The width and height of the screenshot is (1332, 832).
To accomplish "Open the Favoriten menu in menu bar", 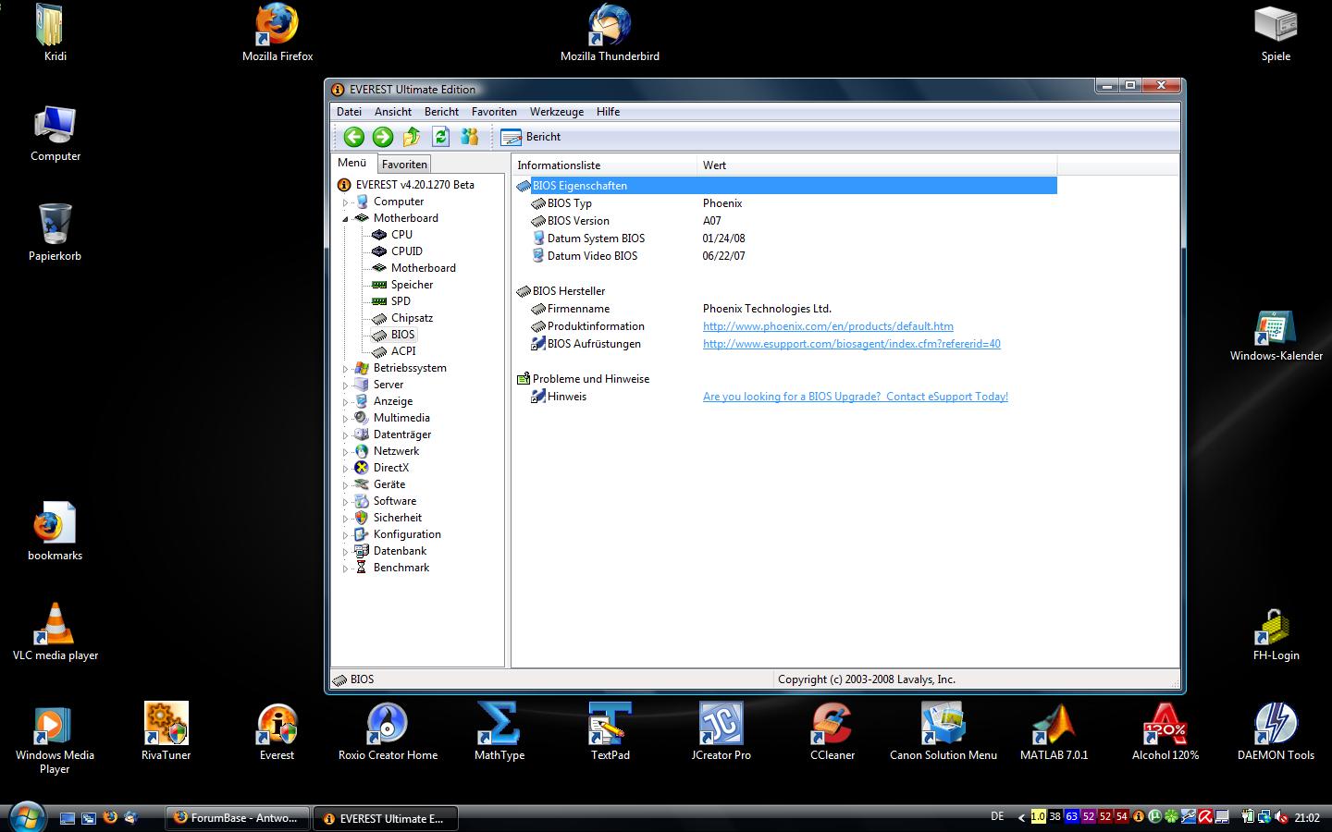I will click(494, 112).
